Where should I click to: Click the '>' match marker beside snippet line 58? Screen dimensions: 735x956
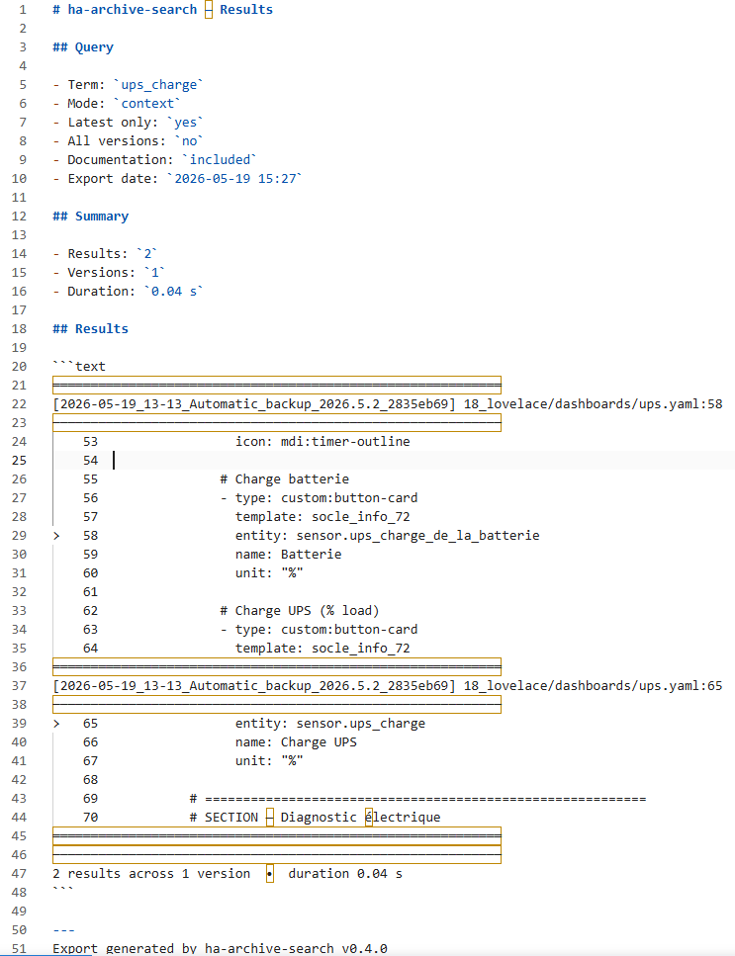point(56,536)
